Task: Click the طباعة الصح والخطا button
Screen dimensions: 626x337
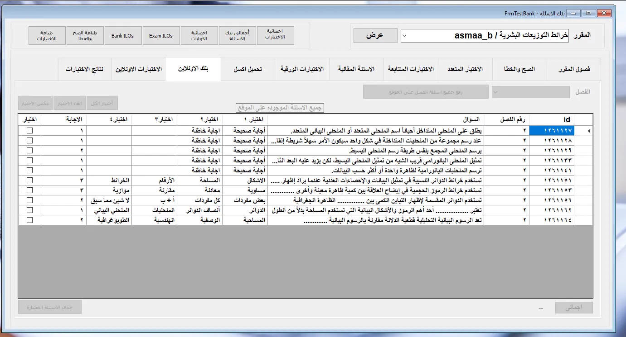Action: click(85, 36)
